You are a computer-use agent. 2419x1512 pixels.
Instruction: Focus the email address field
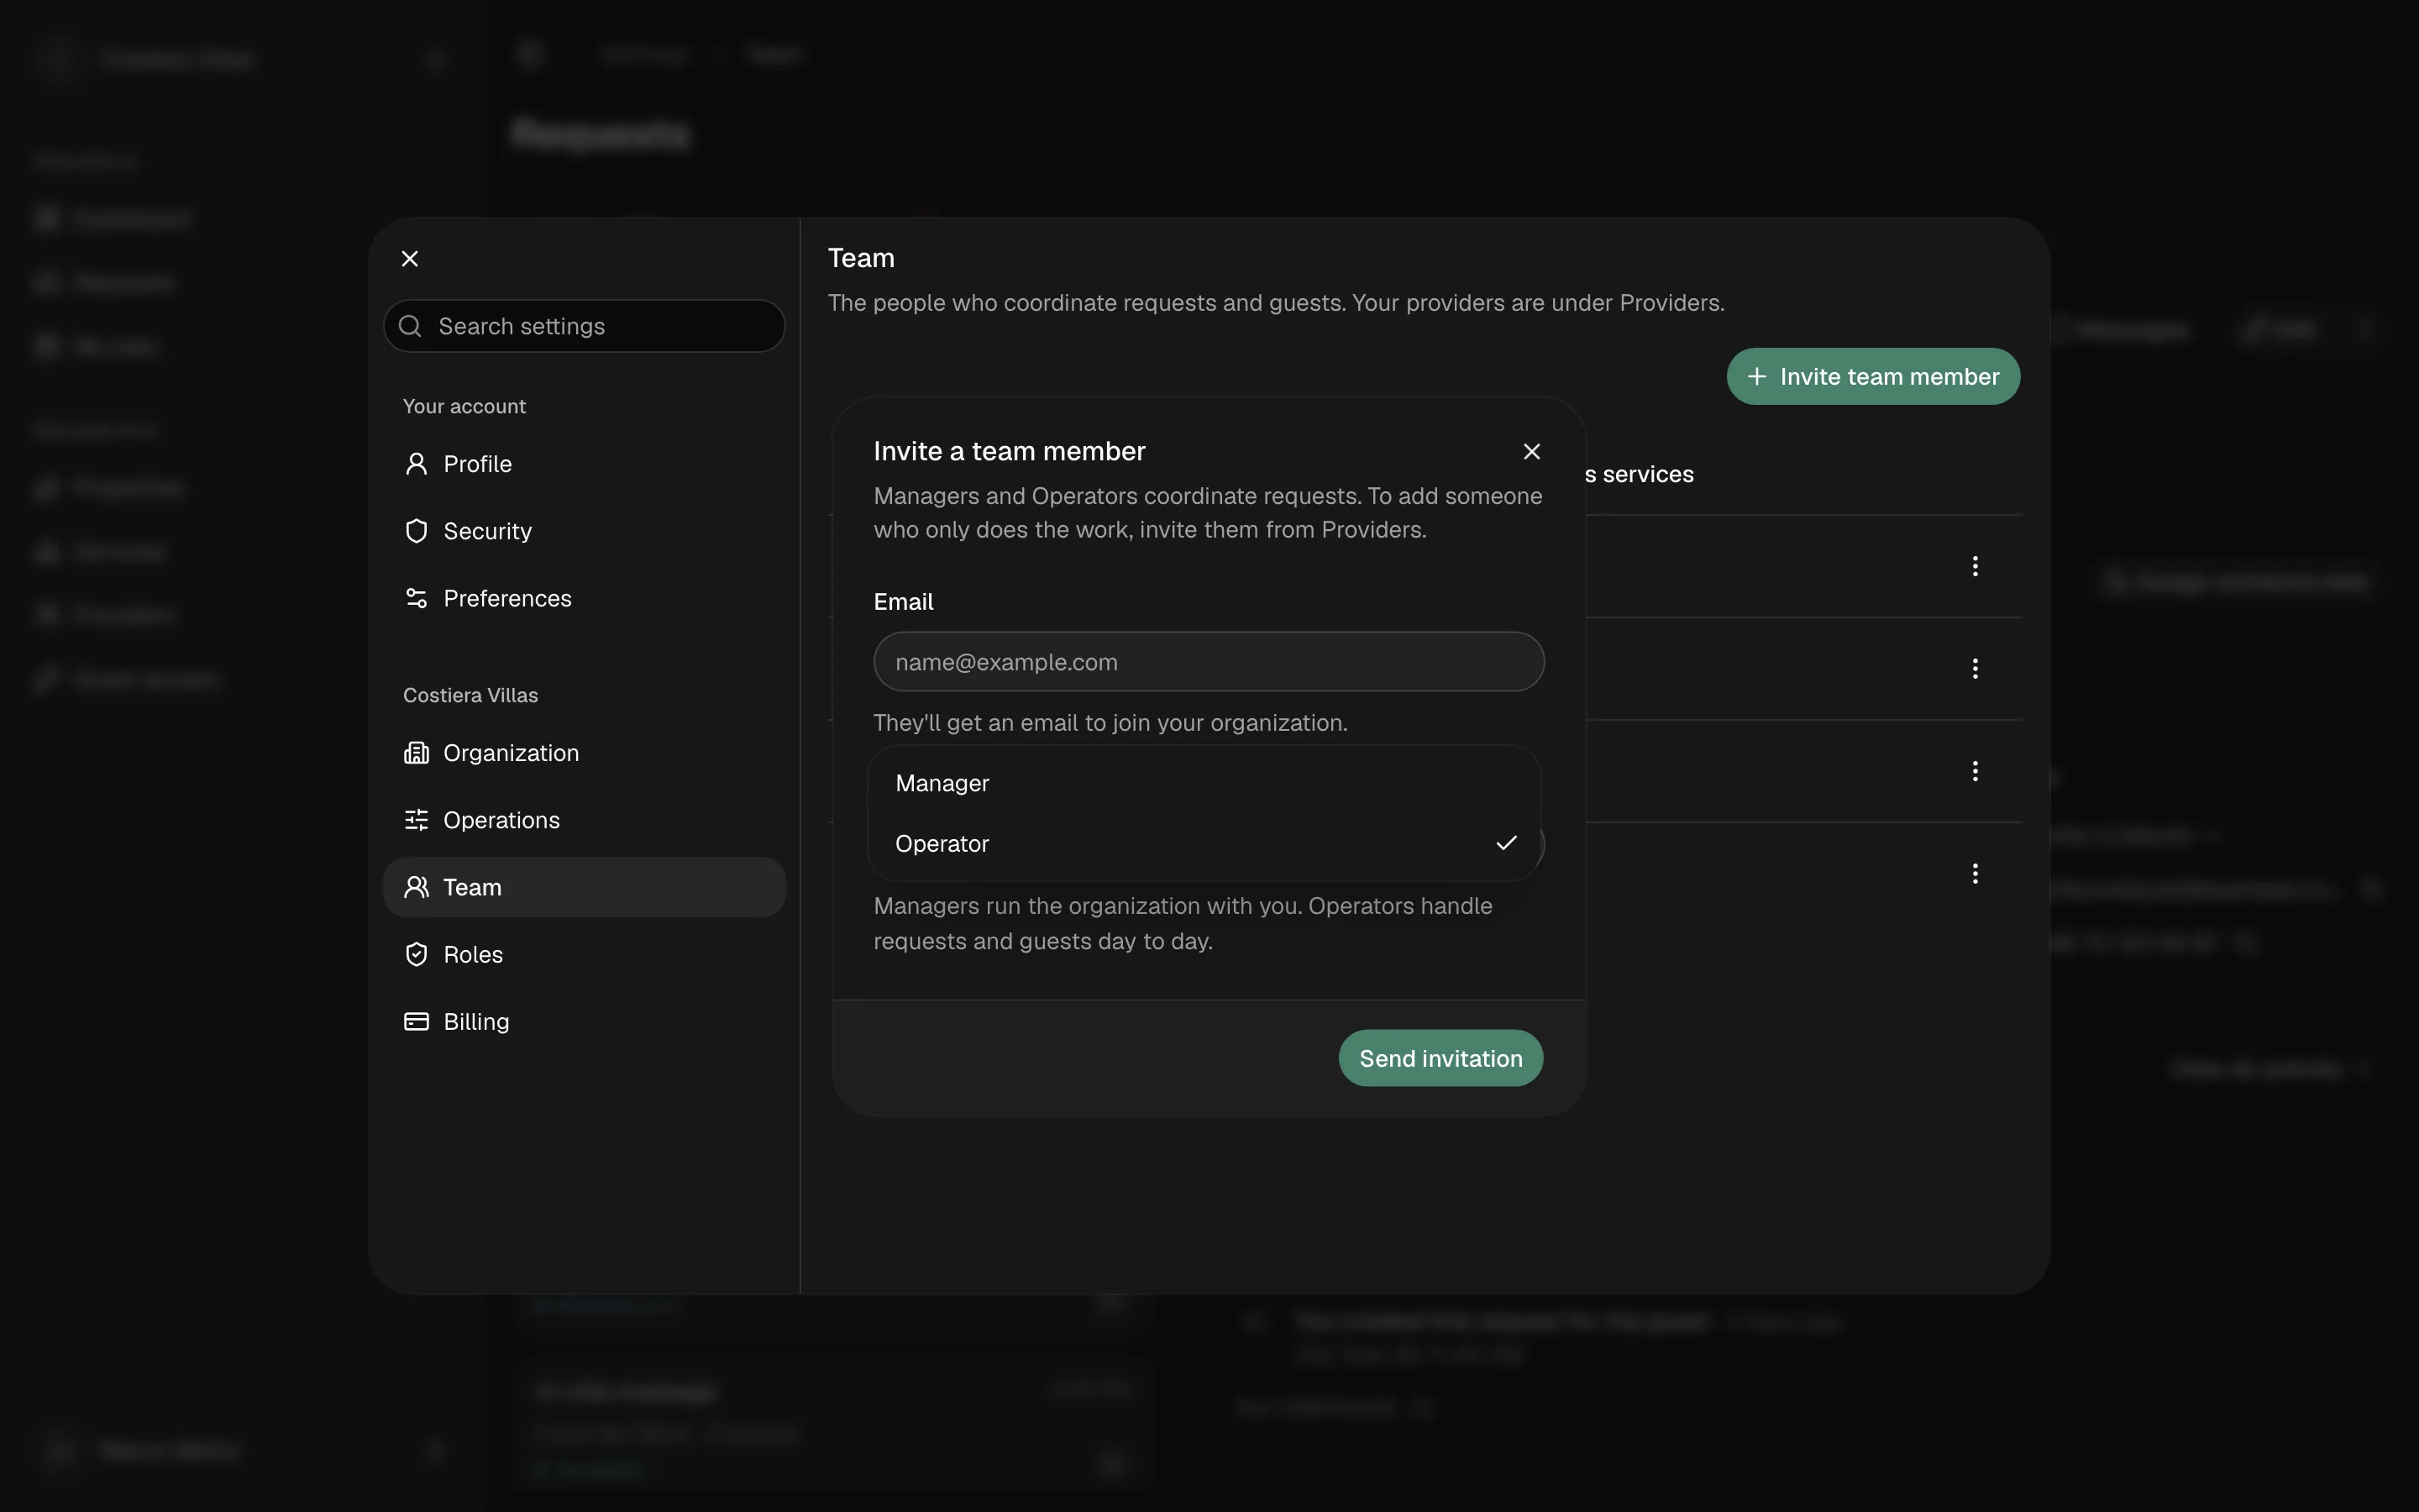[x=1209, y=662]
